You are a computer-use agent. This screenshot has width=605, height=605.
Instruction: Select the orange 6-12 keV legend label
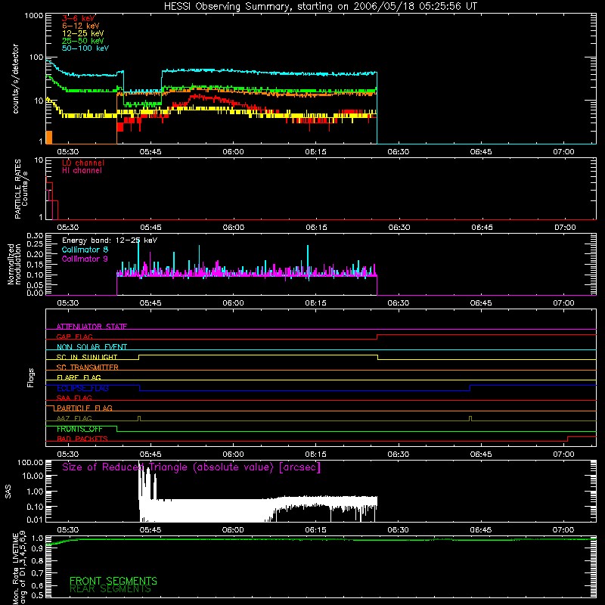[81, 26]
